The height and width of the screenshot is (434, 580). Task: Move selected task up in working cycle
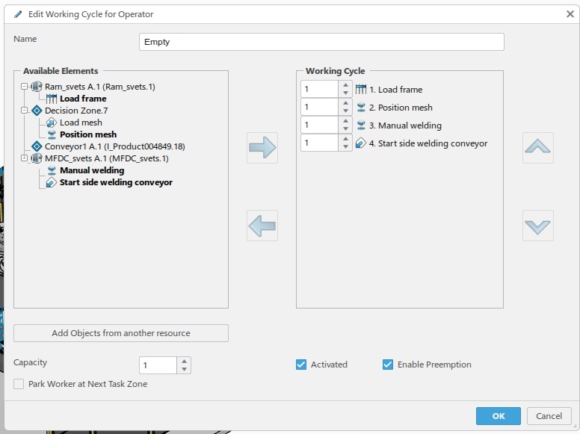tap(538, 148)
